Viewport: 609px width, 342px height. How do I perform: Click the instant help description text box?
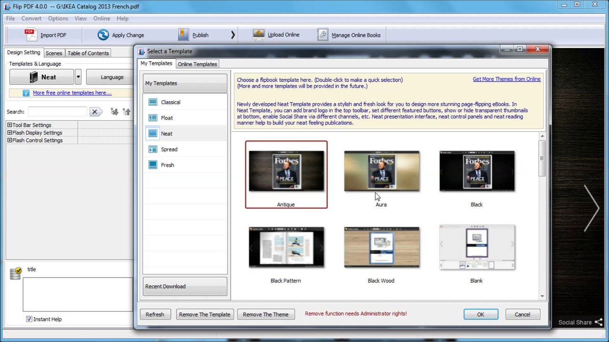78,294
